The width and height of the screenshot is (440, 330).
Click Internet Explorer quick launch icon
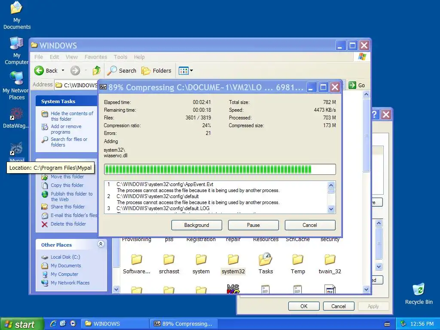coord(53,324)
